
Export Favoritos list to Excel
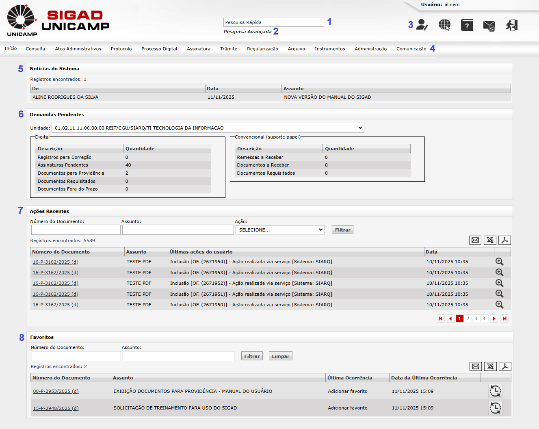tap(490, 366)
